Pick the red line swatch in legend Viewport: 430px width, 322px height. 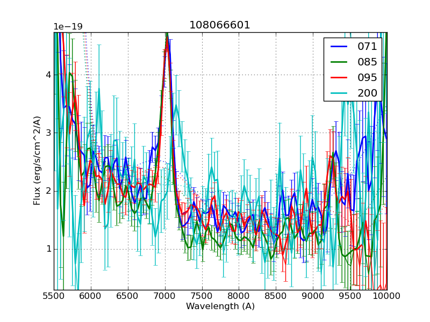pyautogui.click(x=339, y=78)
